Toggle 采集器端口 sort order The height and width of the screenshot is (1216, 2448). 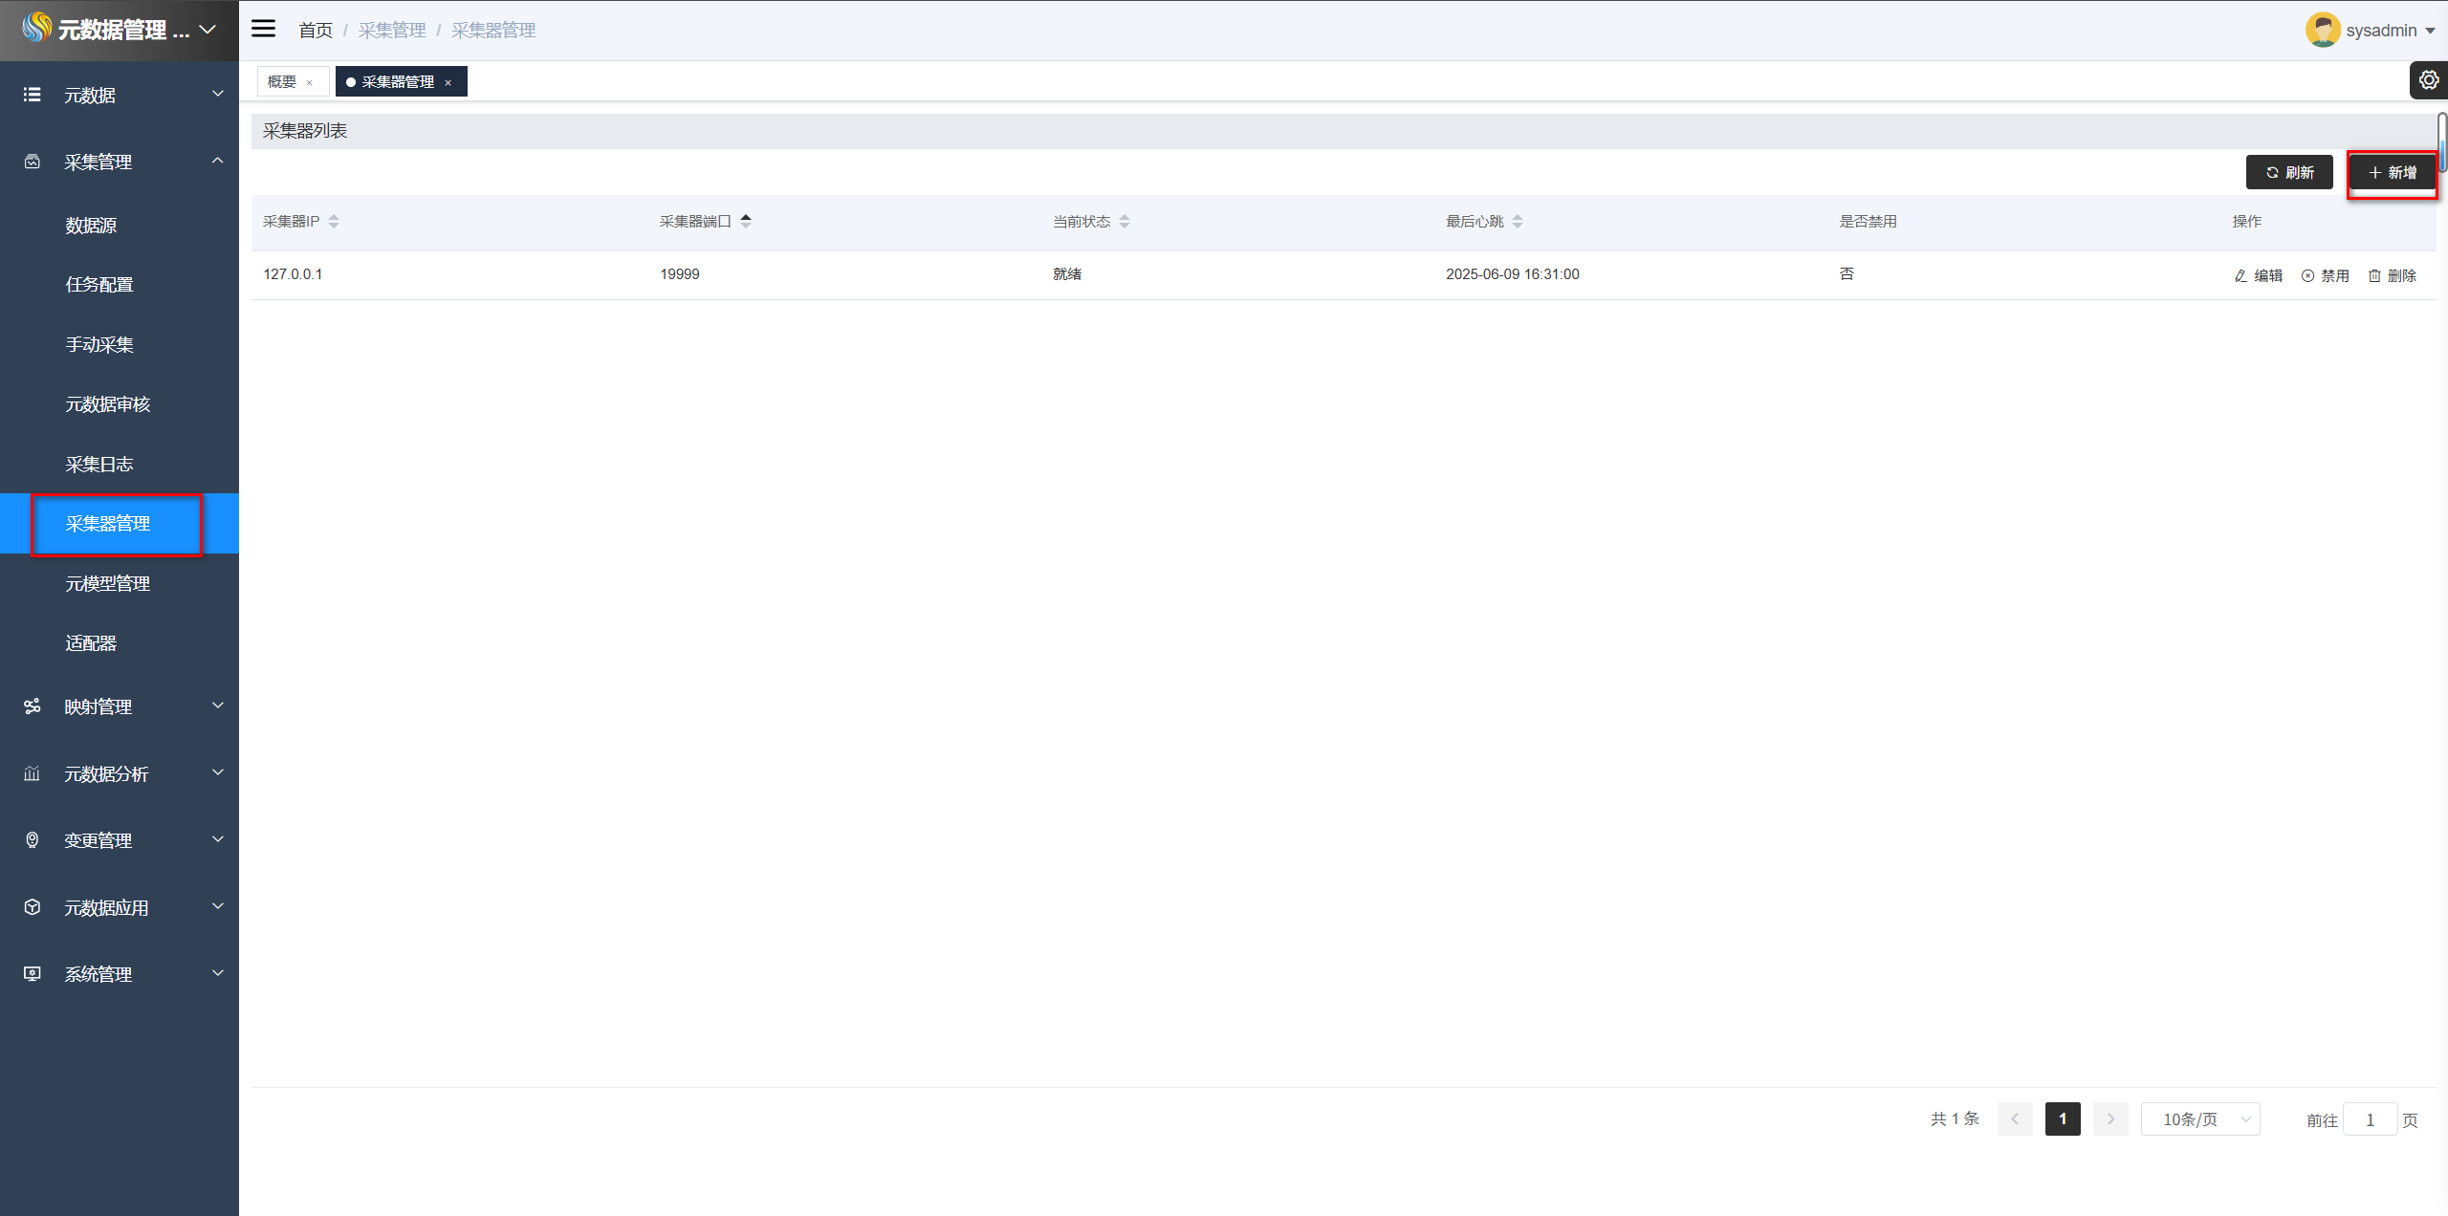pos(746,221)
